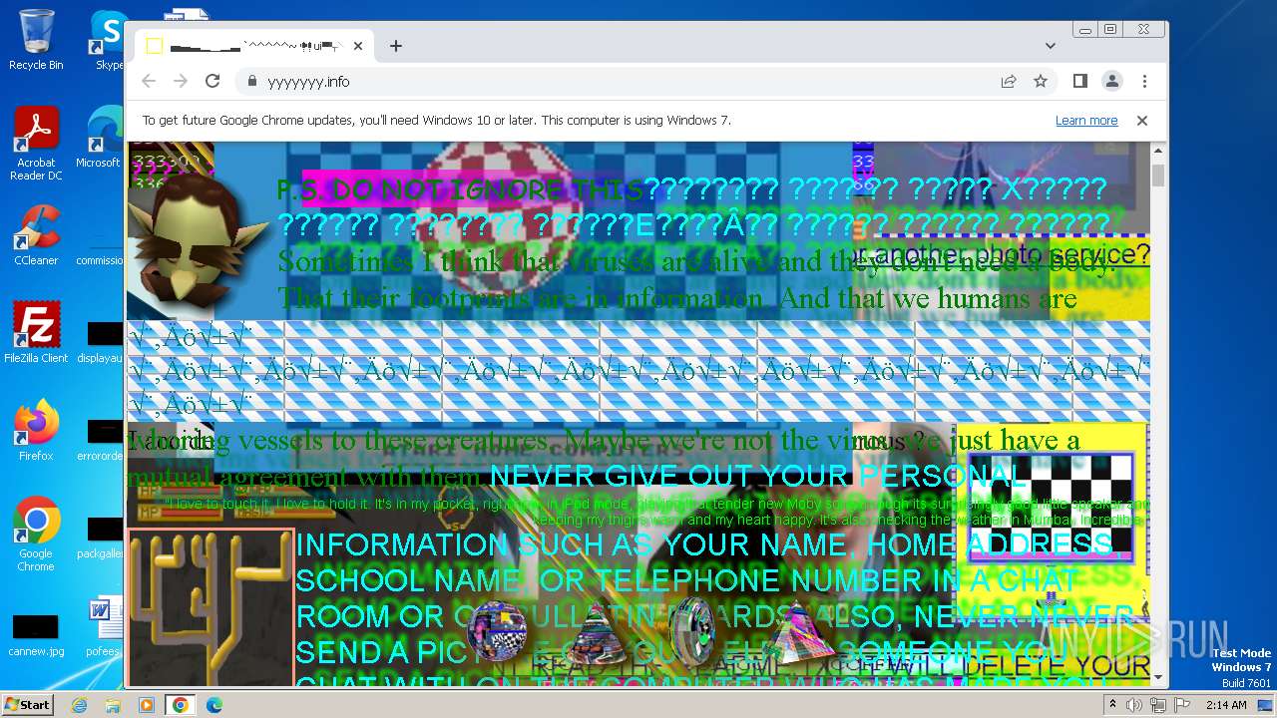Open Microsoft Edge from taskbar
The height and width of the screenshot is (718, 1277).
[214, 705]
